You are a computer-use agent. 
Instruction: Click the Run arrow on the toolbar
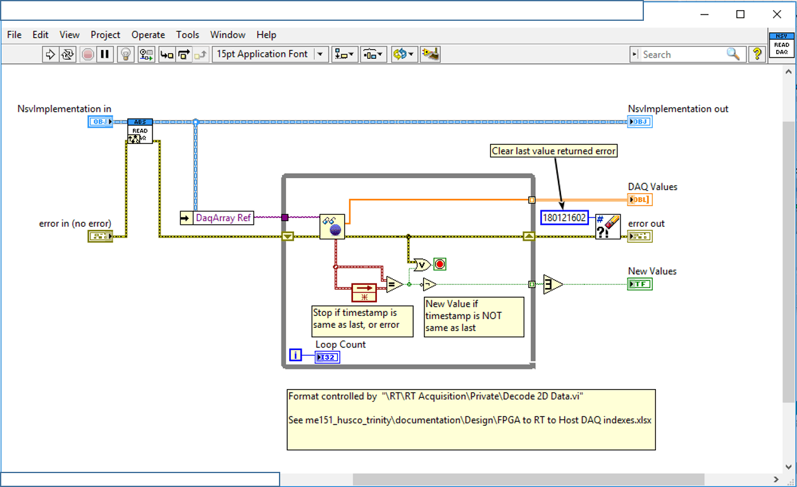point(50,54)
